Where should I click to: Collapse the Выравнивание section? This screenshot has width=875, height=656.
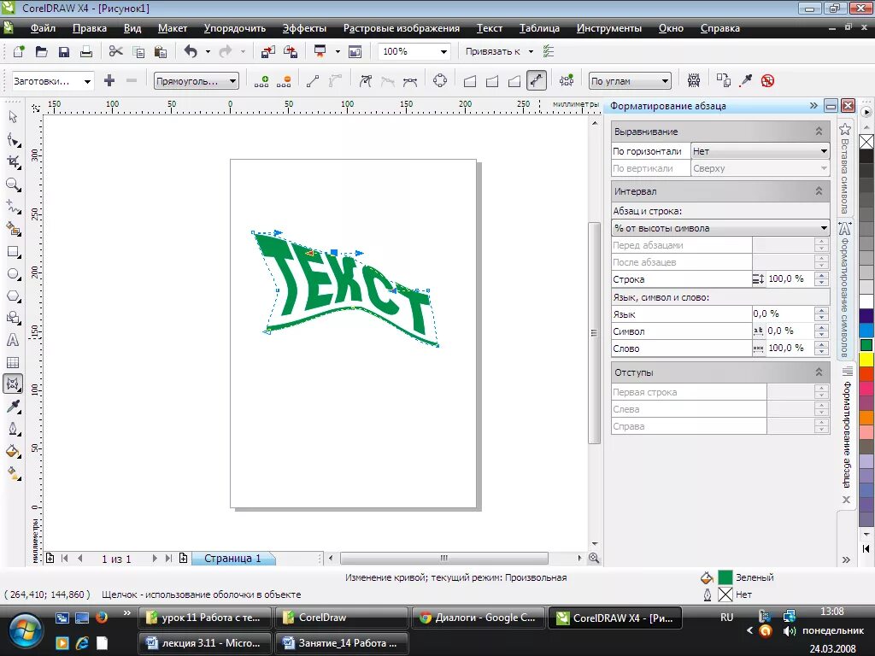click(x=819, y=132)
